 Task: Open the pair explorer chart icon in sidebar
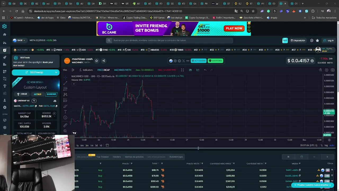click(x=5, y=50)
